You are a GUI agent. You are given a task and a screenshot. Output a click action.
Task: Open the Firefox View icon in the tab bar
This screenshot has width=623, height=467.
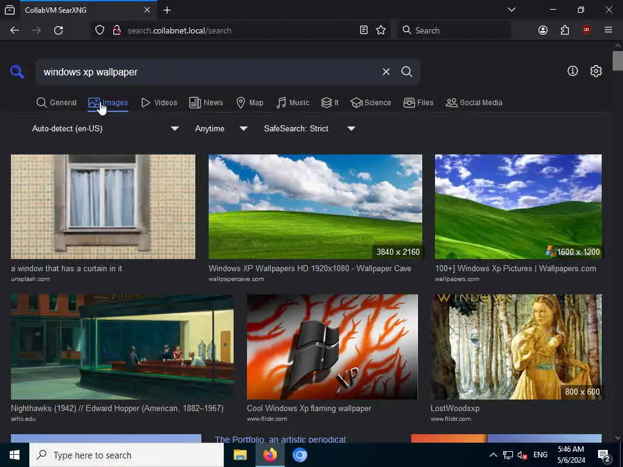[10, 10]
